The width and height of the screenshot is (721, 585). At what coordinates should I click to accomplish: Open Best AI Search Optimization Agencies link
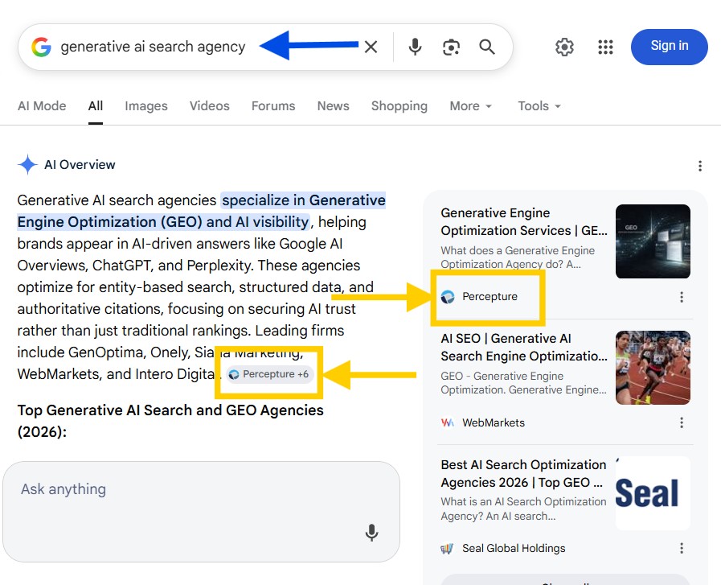coord(523,473)
